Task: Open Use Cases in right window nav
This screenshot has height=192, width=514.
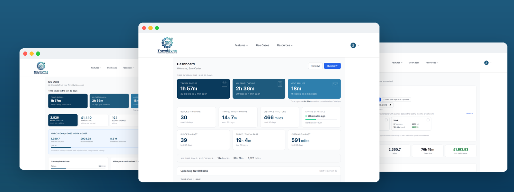Action: pyautogui.click(x=414, y=63)
